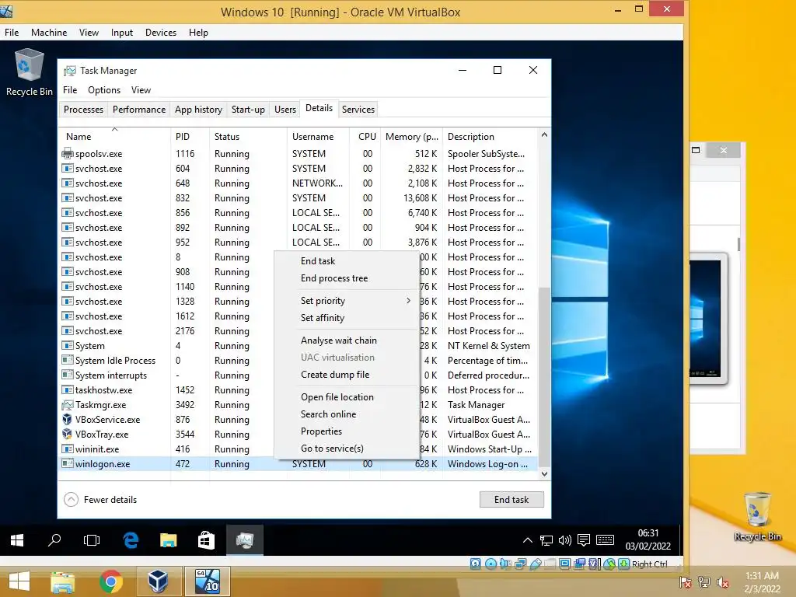Open the guest Recycle Bin desktop icon
The height and width of the screenshot is (597, 796).
click(x=29, y=72)
